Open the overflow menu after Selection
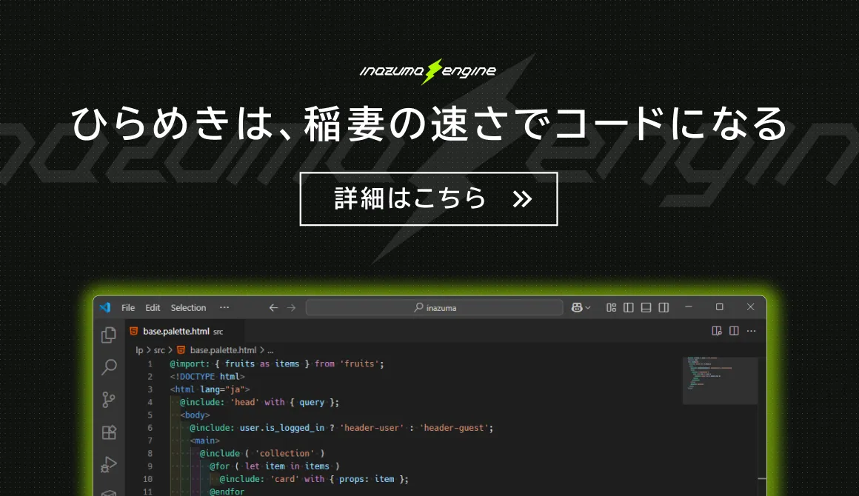Viewport: 859px width, 496px height. (x=224, y=308)
